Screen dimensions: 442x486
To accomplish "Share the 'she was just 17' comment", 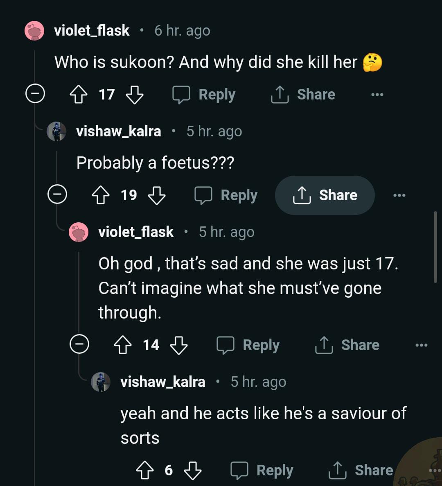I will tap(347, 345).
